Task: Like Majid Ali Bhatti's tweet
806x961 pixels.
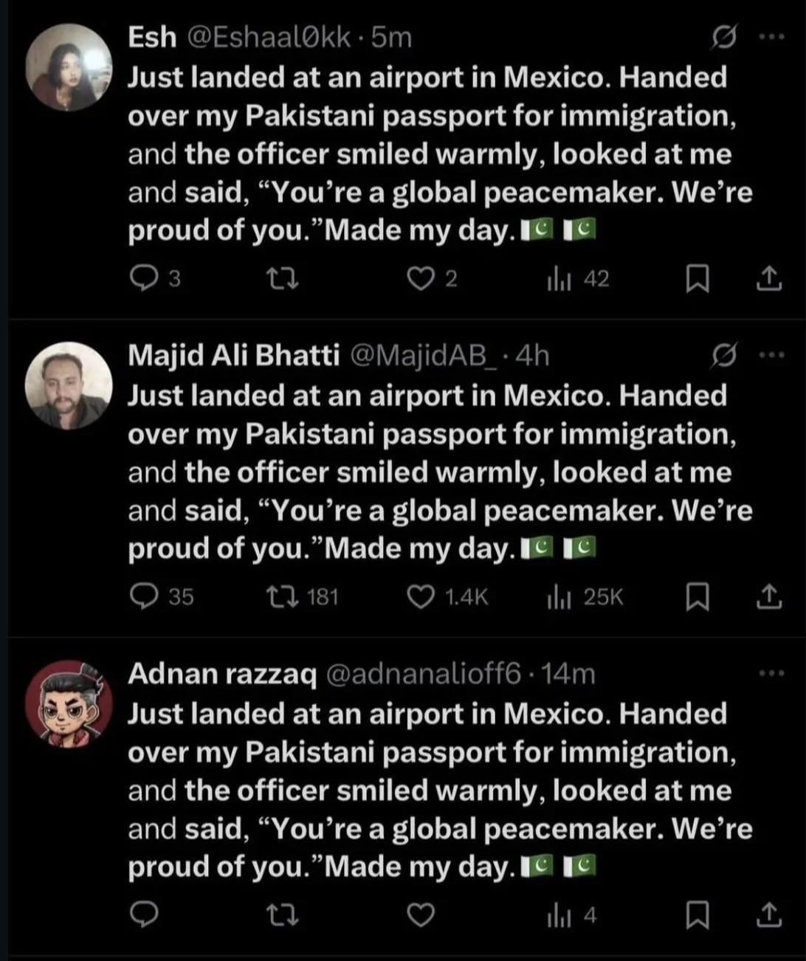Action: pos(421,596)
